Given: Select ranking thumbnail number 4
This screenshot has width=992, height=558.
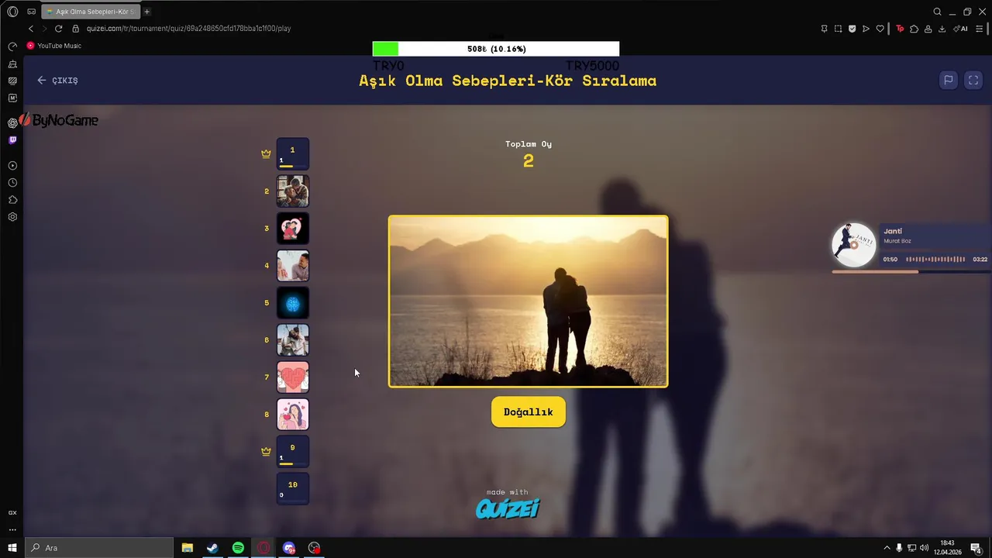Looking at the screenshot, I should [293, 266].
